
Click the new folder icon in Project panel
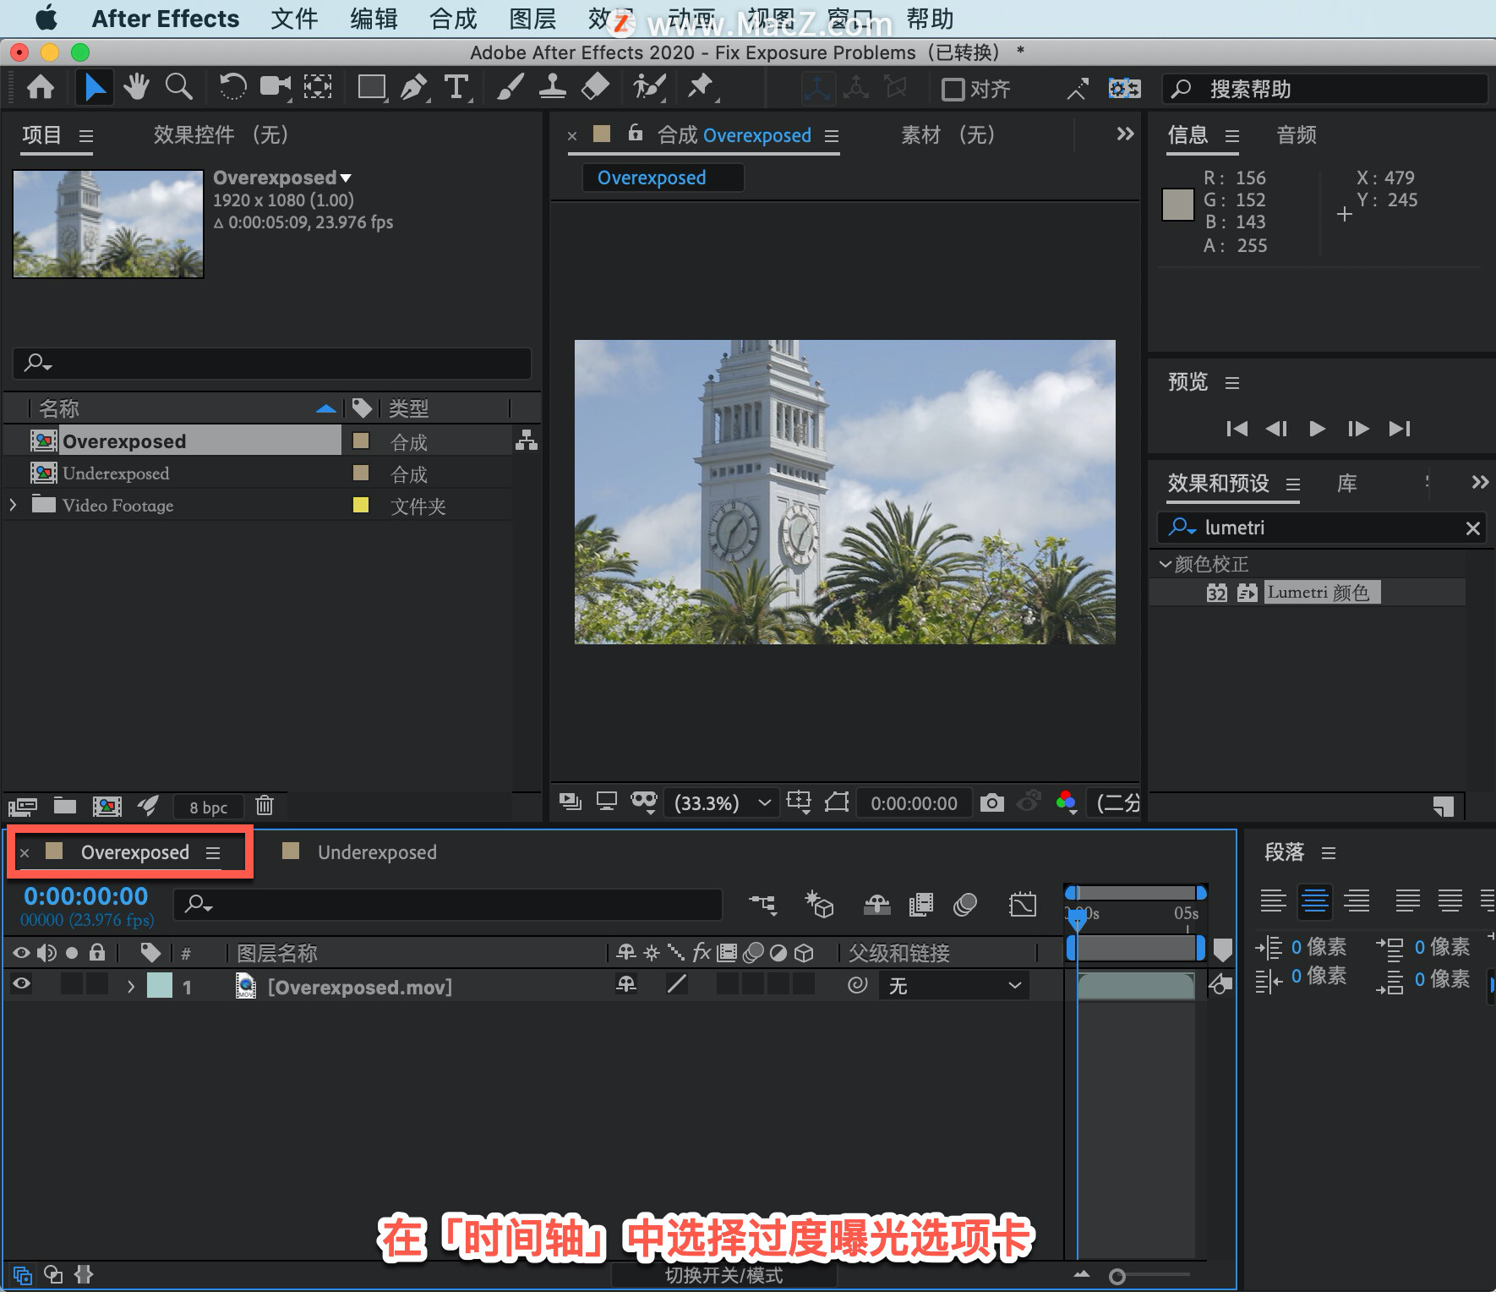(65, 806)
